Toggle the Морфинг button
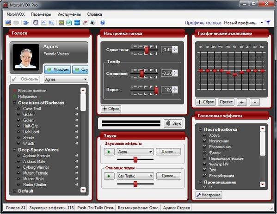 (x=58, y=70)
